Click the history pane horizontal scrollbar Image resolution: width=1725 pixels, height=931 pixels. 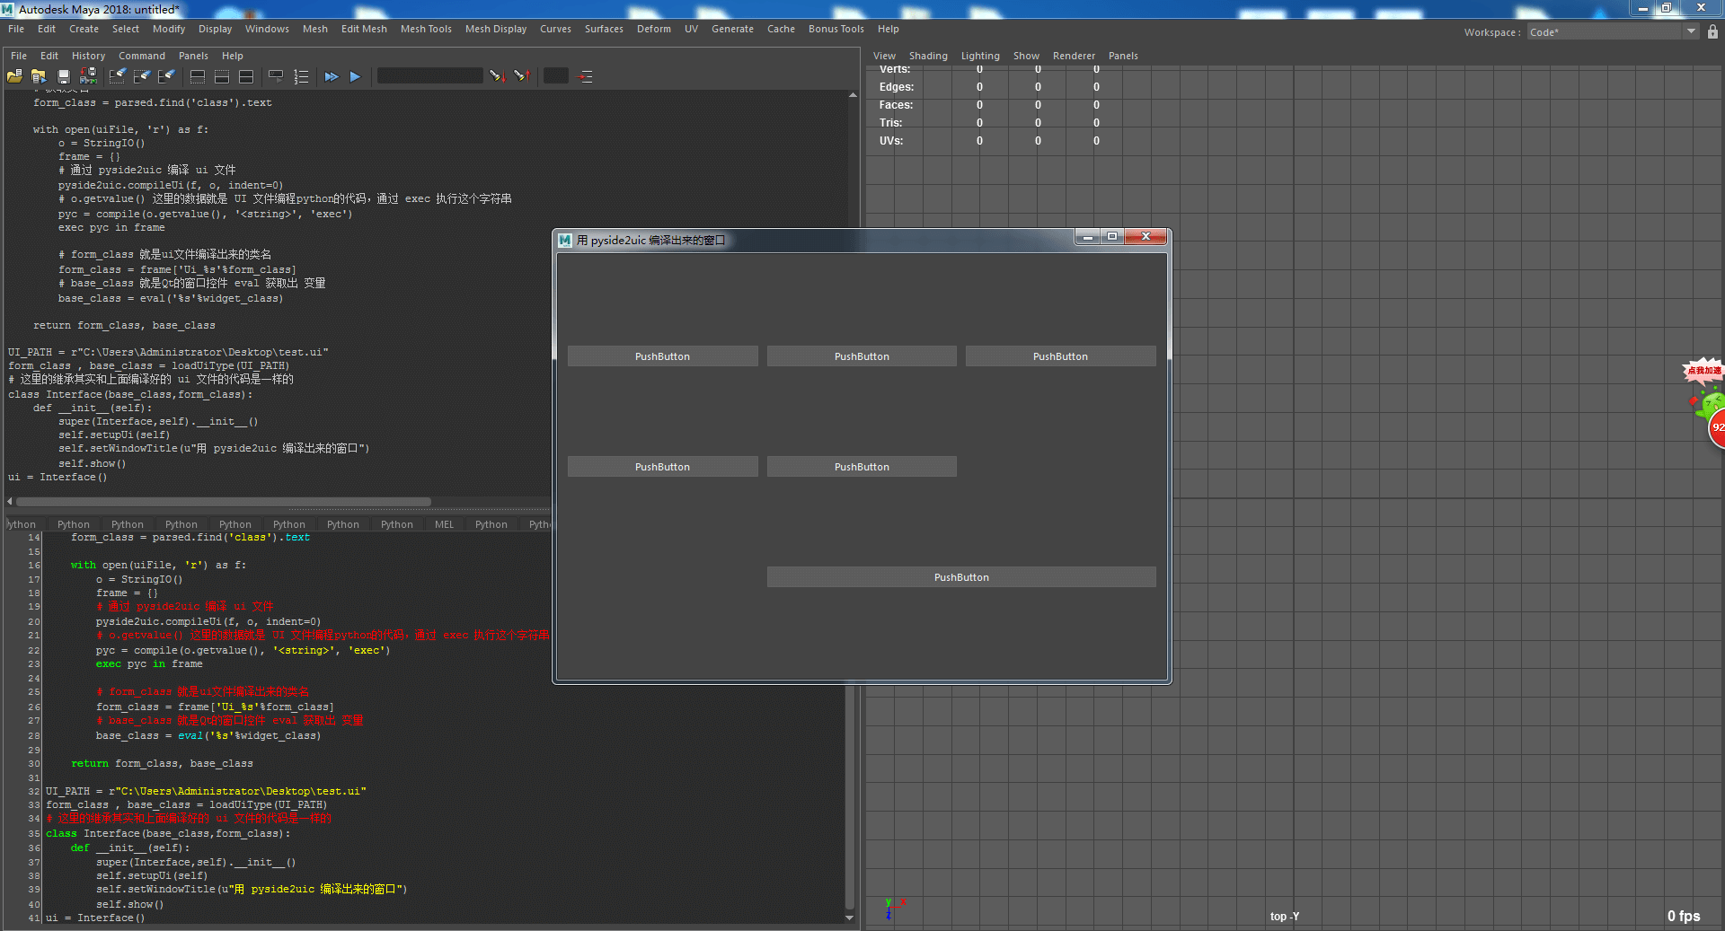coord(224,502)
